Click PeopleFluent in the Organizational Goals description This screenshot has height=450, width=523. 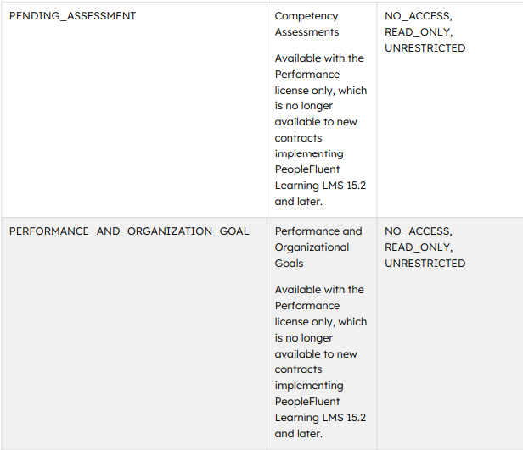pyautogui.click(x=306, y=402)
